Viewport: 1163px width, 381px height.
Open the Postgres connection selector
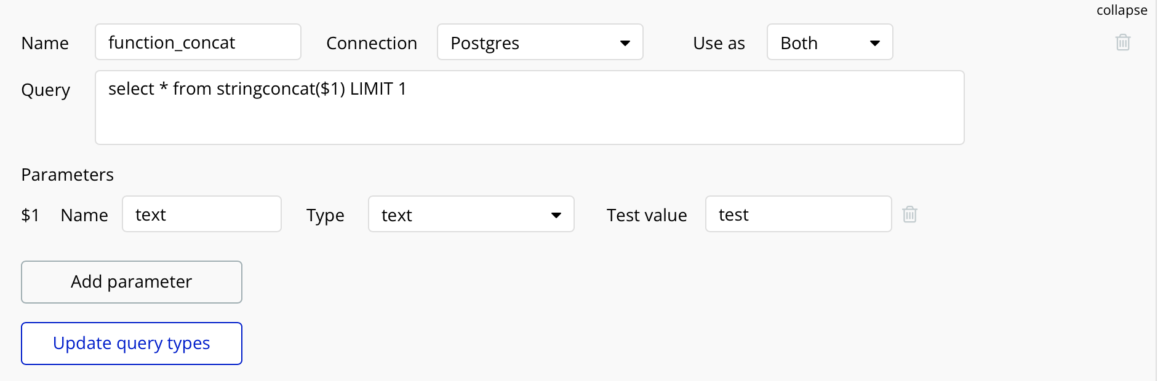click(x=540, y=42)
